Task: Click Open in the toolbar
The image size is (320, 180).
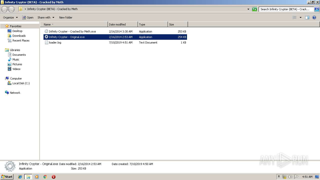Action: 28,17
